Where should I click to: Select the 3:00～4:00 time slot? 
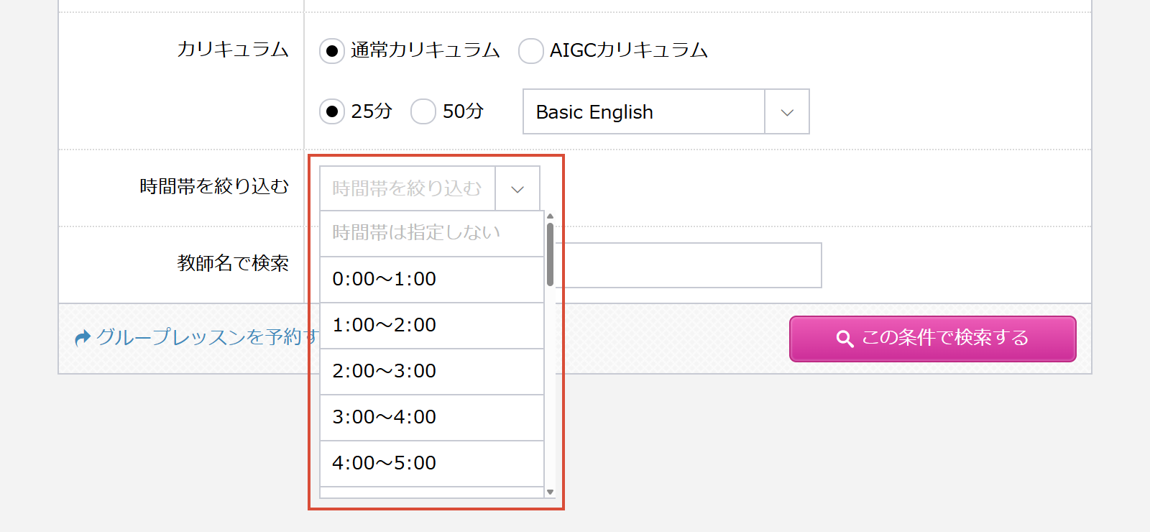pos(431,418)
